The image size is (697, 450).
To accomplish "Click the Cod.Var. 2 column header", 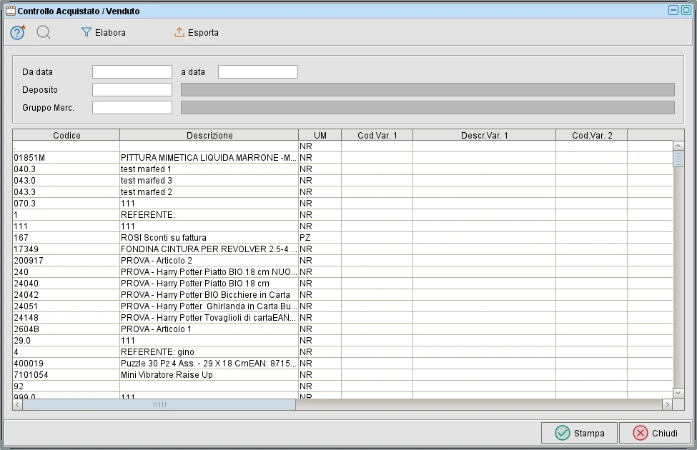I will click(592, 135).
